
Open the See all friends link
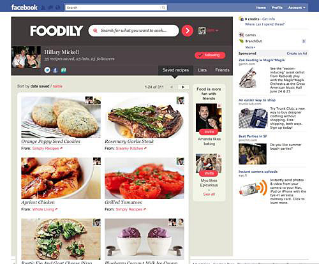tap(209, 194)
